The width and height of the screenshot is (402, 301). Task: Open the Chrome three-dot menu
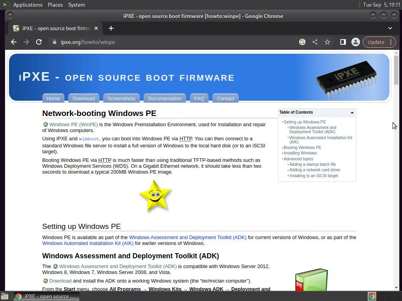[x=391, y=42]
